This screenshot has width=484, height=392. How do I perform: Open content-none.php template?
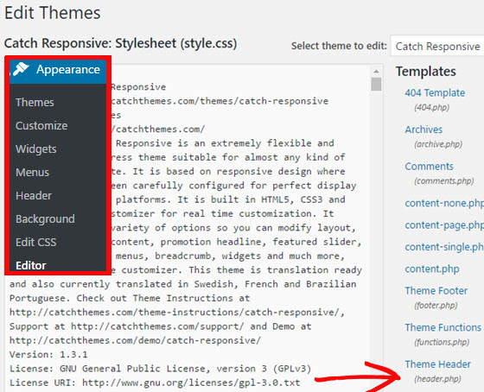coord(444,203)
